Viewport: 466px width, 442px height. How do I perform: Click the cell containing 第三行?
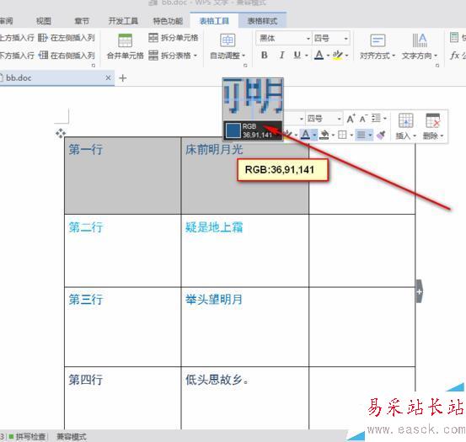coord(123,327)
